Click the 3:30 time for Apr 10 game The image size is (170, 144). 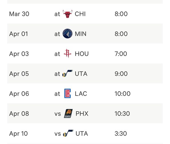pos(121,133)
